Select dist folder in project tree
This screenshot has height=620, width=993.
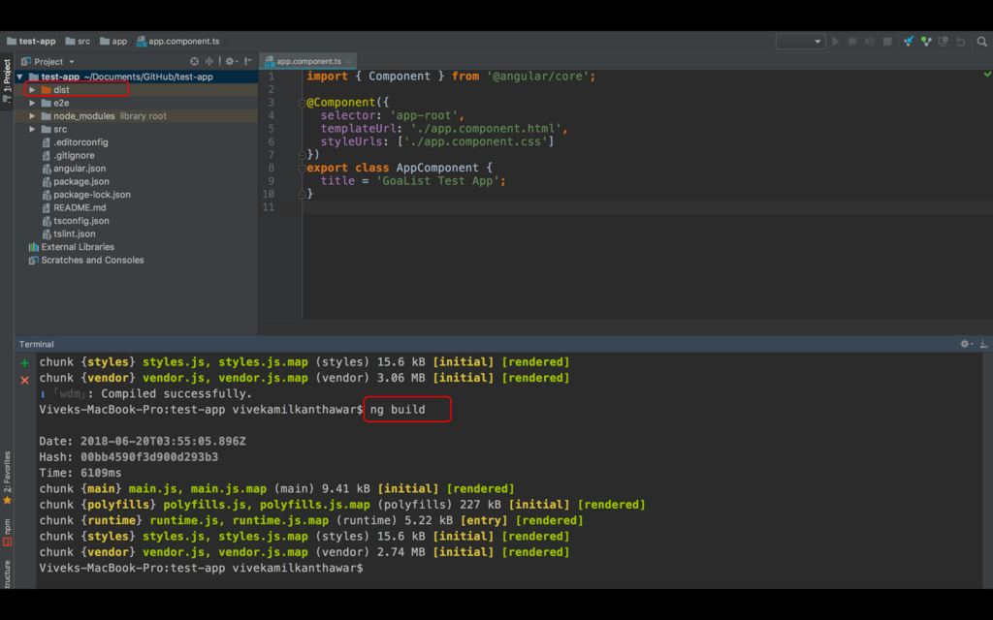(136, 90)
